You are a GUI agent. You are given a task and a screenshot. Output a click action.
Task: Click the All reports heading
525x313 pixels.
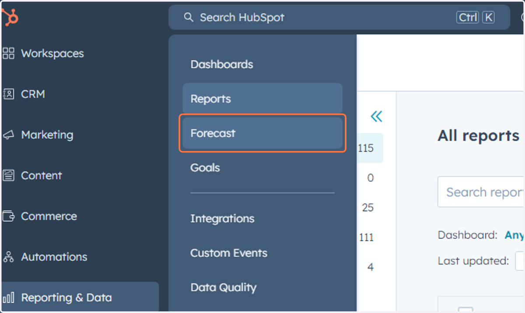[x=478, y=136]
